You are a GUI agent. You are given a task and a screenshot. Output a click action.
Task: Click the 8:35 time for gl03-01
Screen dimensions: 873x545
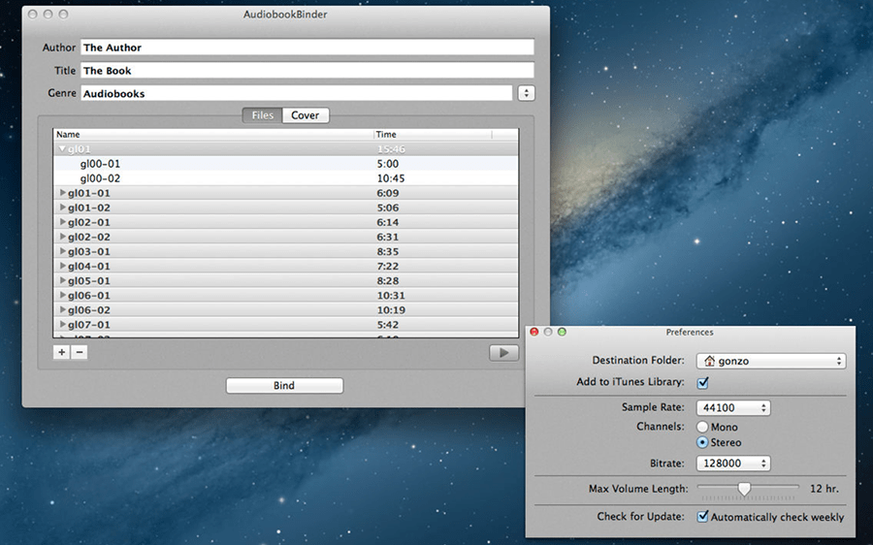click(387, 251)
